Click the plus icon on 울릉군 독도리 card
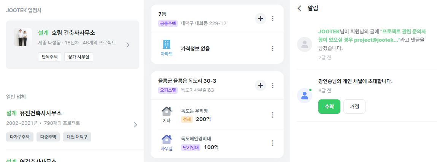 click(260, 86)
